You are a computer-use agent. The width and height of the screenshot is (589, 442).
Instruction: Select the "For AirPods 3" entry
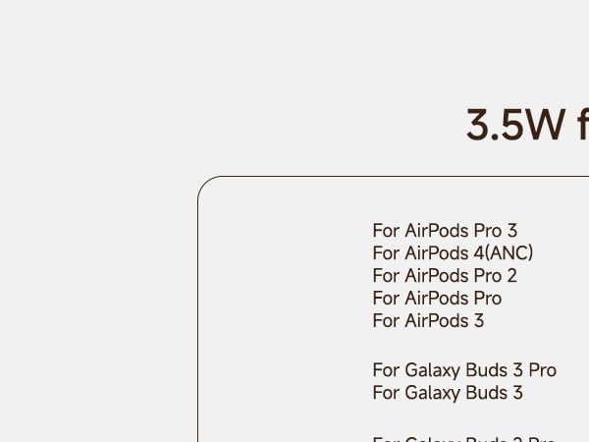point(428,321)
